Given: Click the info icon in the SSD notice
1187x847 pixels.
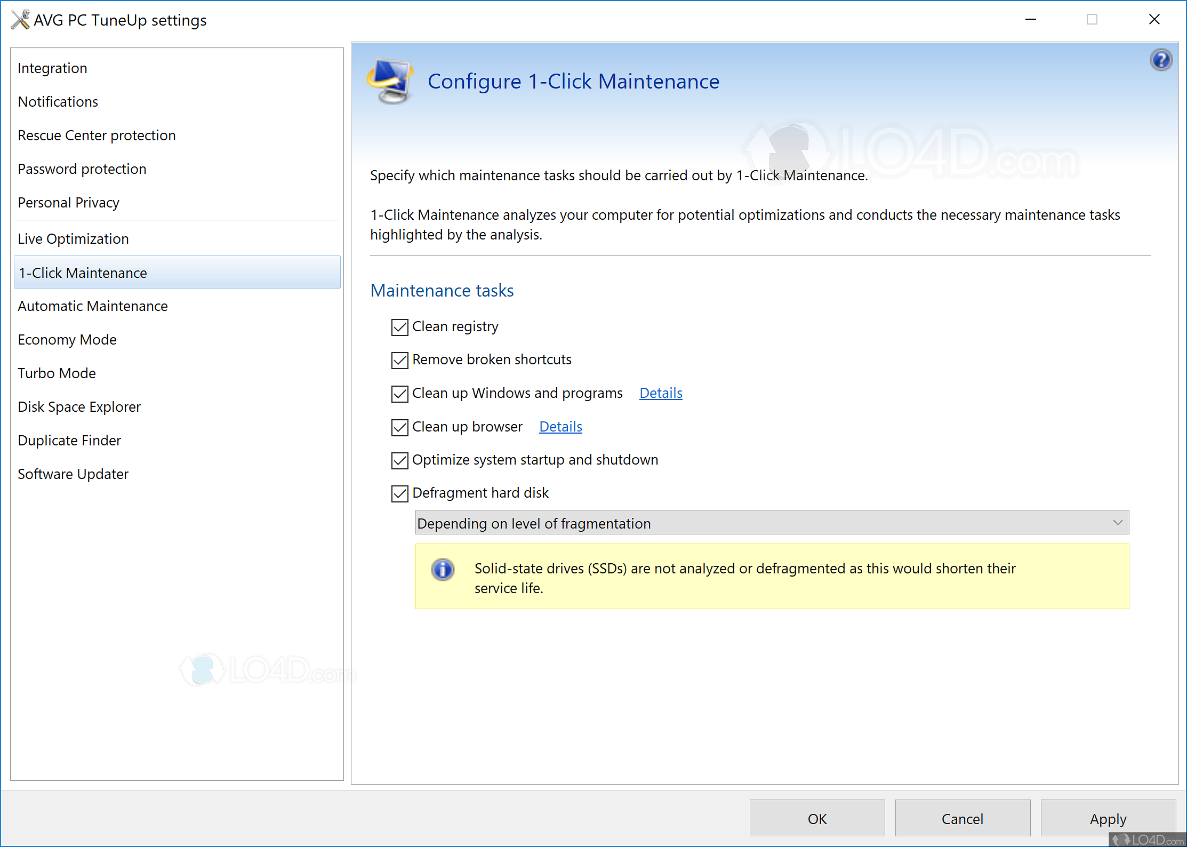Looking at the screenshot, I should click(x=443, y=570).
